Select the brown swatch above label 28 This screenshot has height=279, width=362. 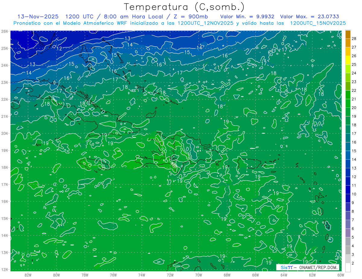tap(348, 34)
